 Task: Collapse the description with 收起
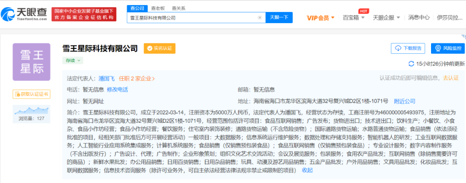307,170
